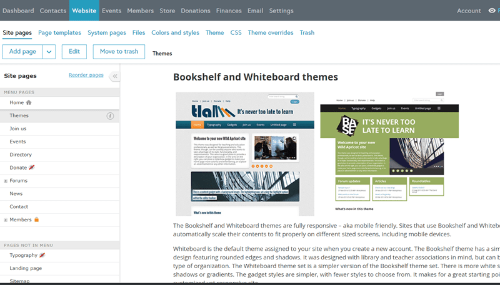Select the Contact page
This screenshot has height=285, width=500.
point(59,207)
